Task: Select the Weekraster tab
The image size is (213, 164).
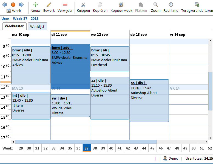Action: 14,26
